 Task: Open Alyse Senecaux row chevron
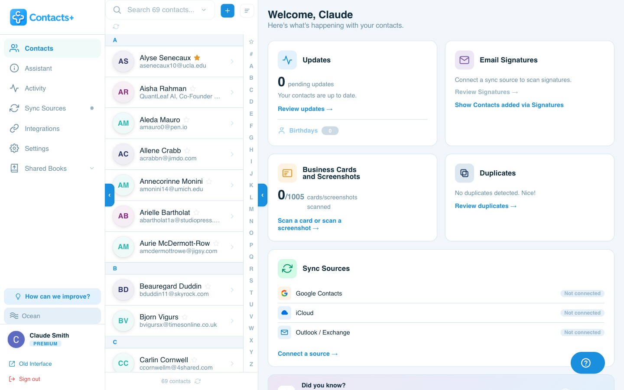point(232,62)
